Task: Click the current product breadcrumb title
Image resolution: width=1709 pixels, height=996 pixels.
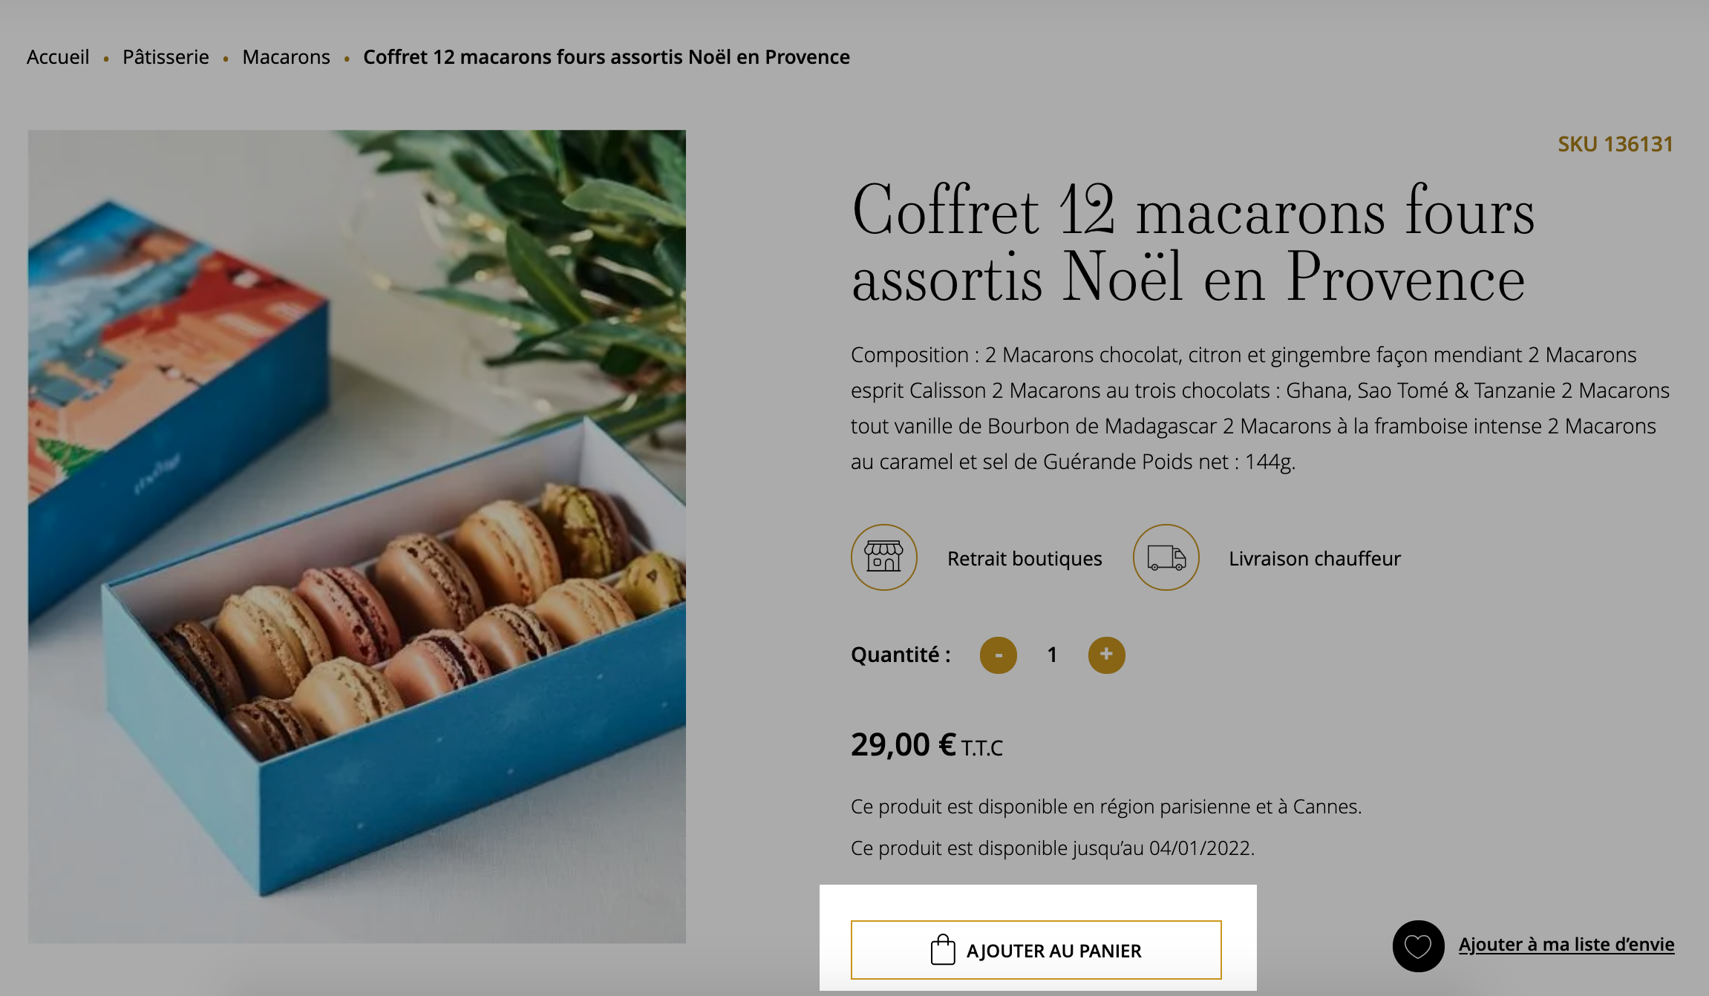Action: [x=607, y=57]
